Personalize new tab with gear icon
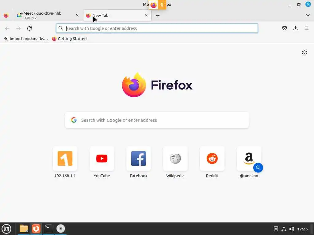Image resolution: width=314 pixels, height=235 pixels. (x=304, y=53)
